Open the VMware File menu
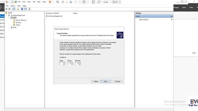198x111 pixels. pos(19,2)
